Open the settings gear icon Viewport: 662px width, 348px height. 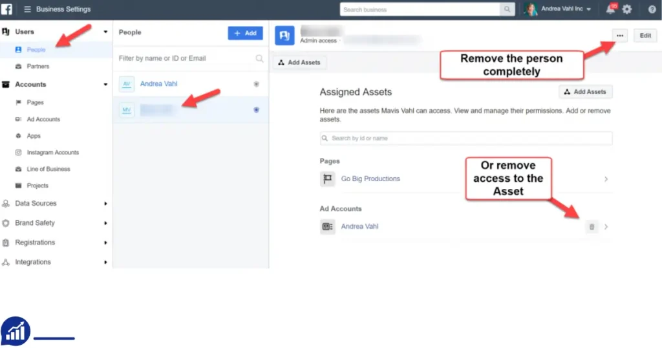tap(627, 9)
